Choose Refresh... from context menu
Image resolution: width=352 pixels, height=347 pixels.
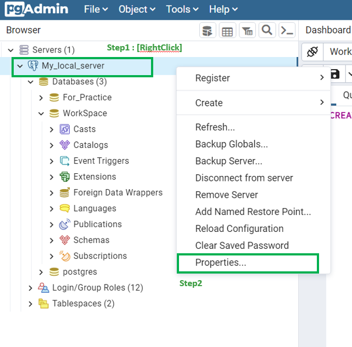(x=254, y=127)
